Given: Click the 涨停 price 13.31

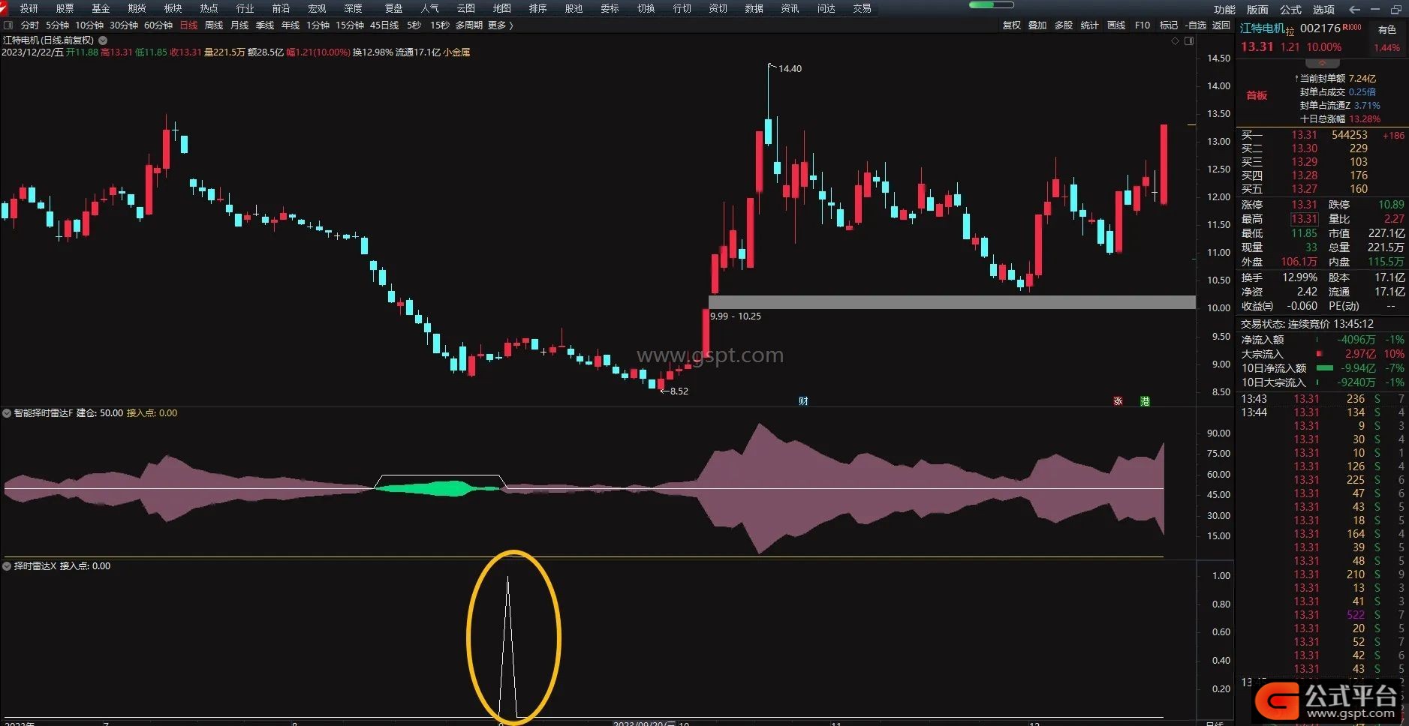Looking at the screenshot, I should [x=1304, y=205].
